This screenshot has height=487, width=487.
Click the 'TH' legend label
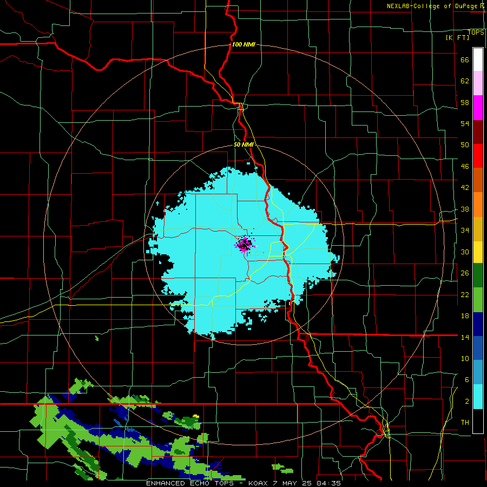coord(465,422)
